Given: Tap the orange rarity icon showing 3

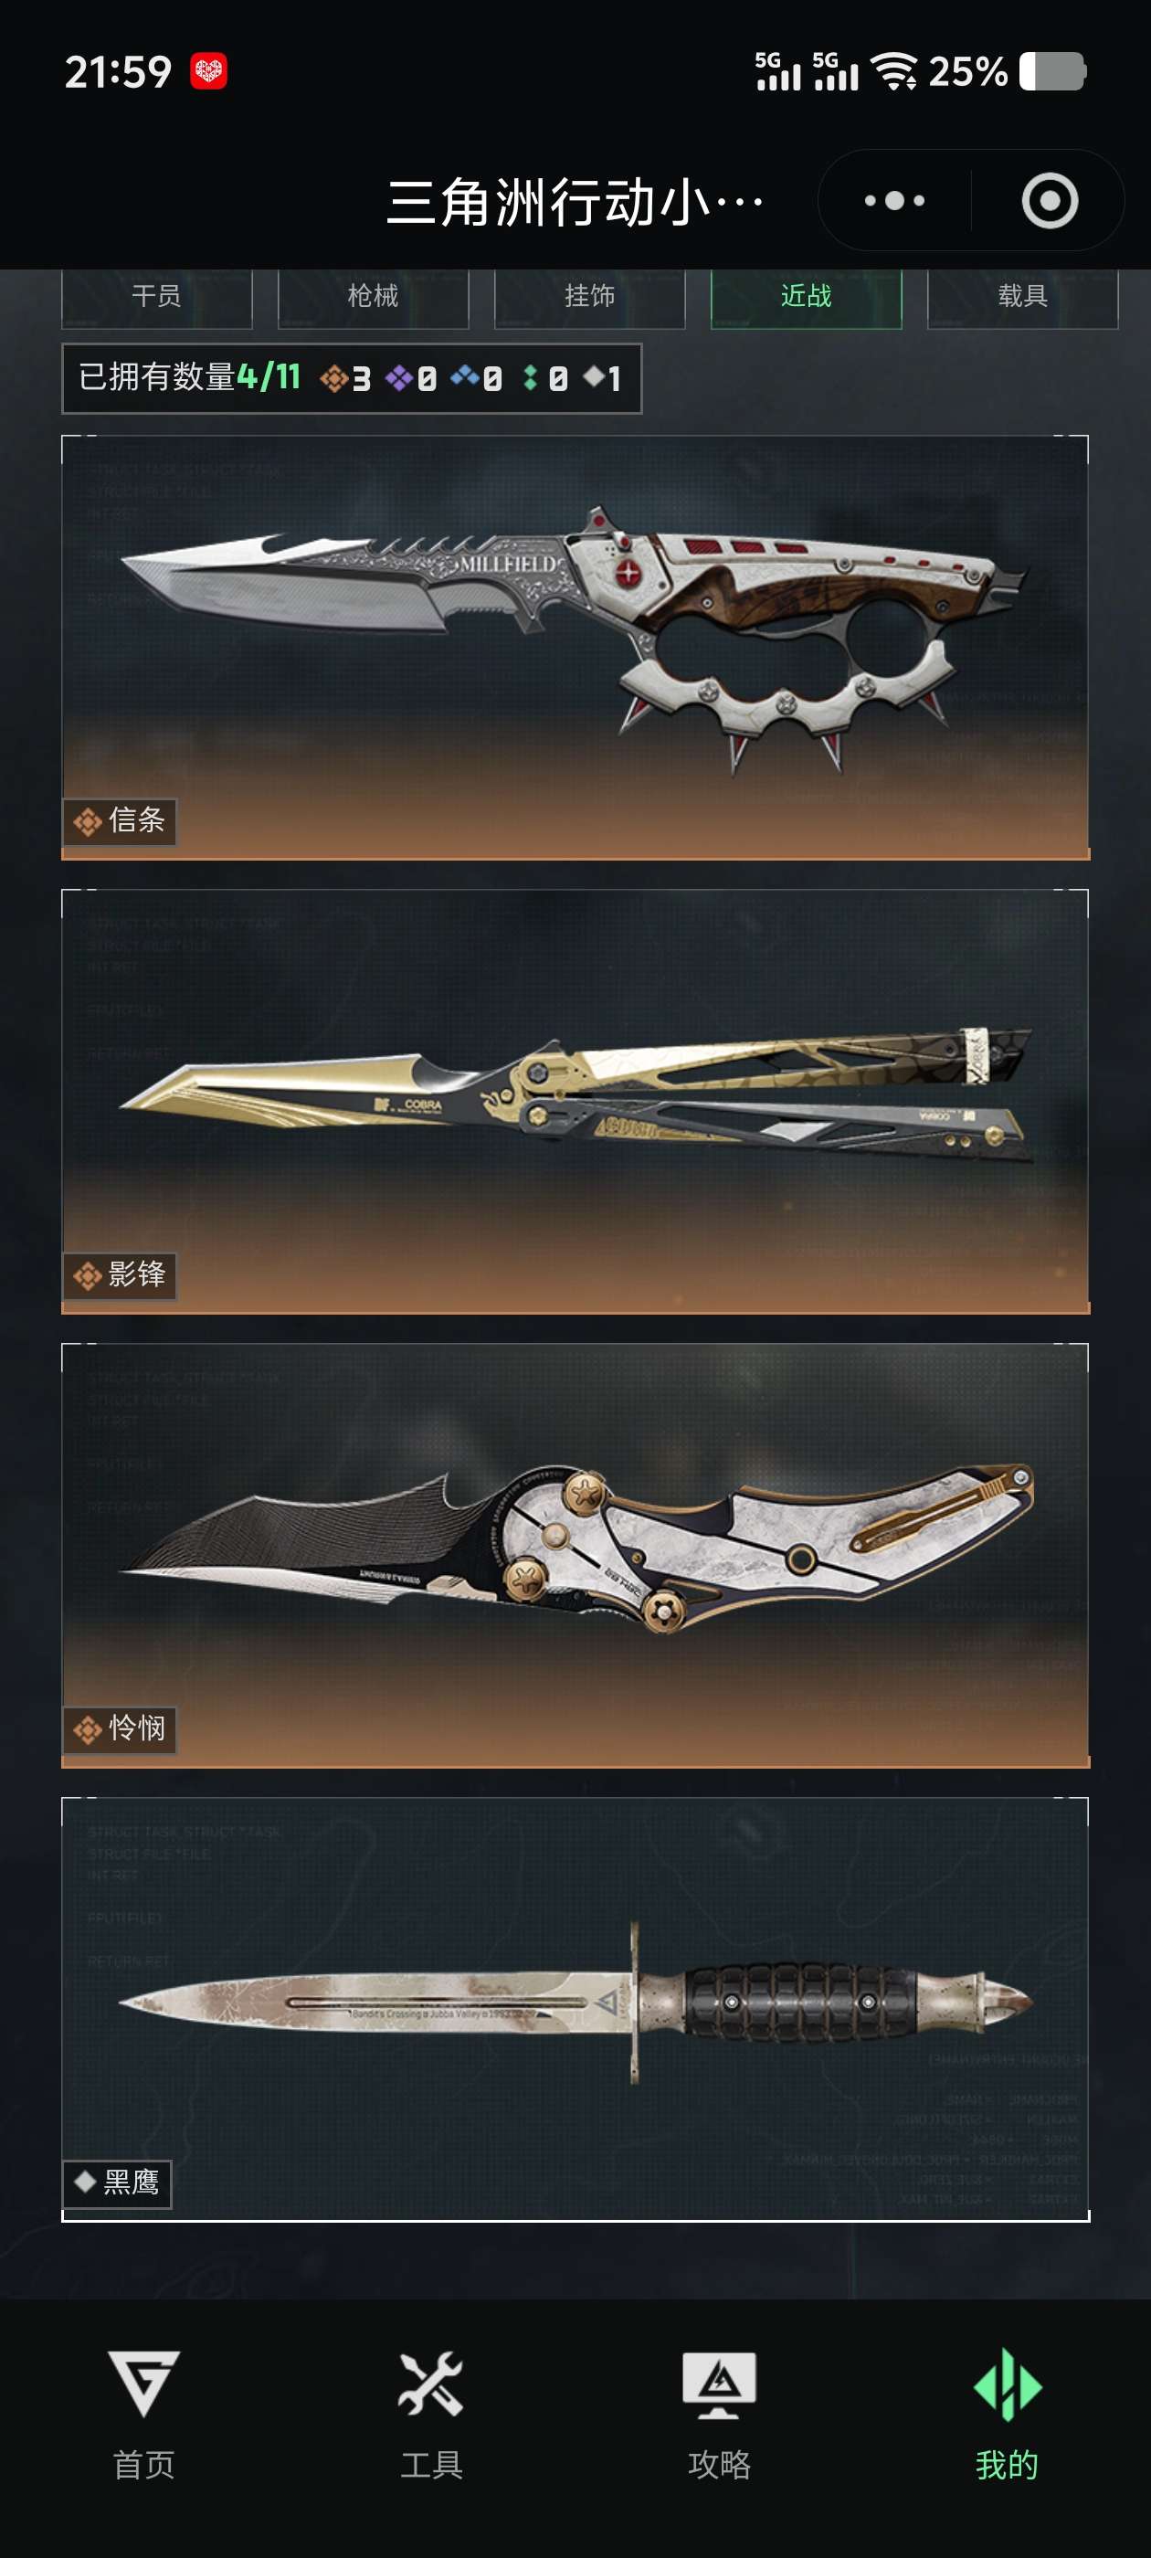Looking at the screenshot, I should pos(333,378).
